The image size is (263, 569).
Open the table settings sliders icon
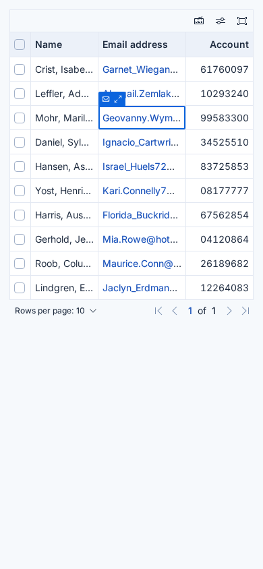[x=221, y=21]
